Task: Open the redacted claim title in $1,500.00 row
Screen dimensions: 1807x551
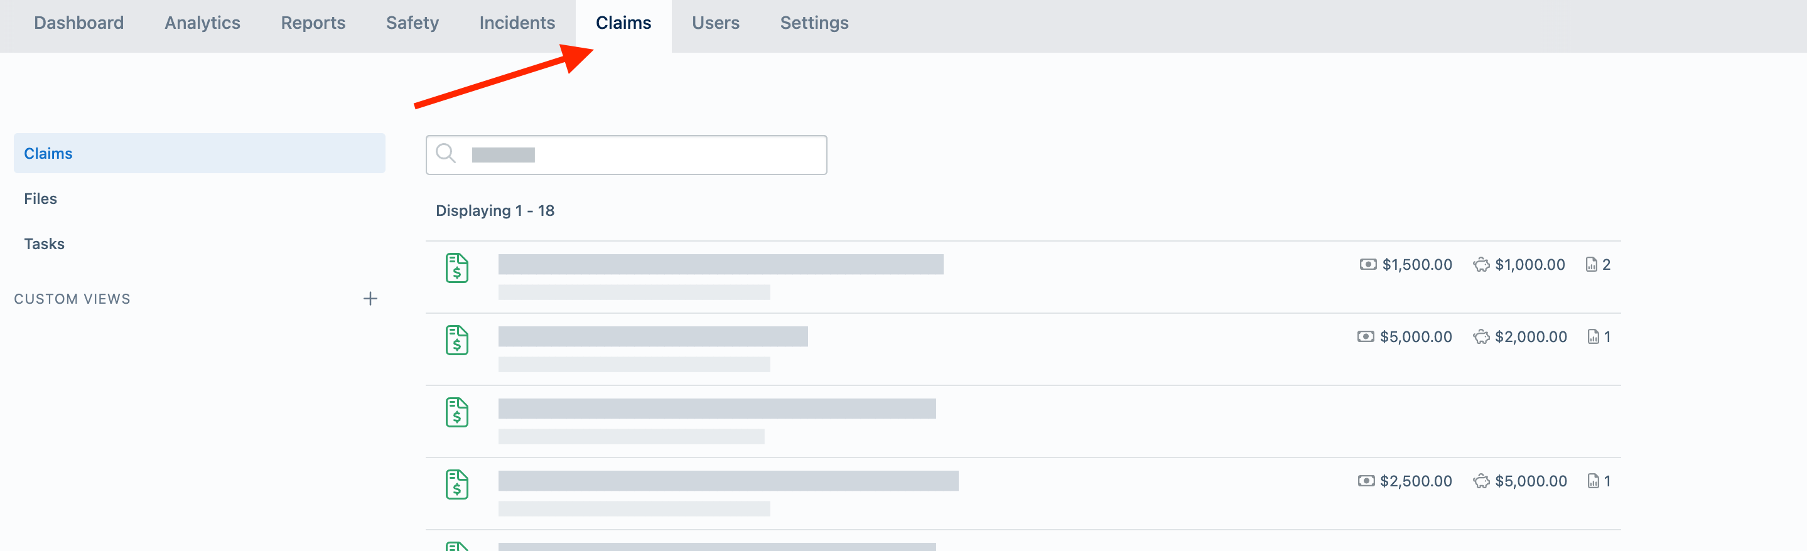Action: point(720,264)
